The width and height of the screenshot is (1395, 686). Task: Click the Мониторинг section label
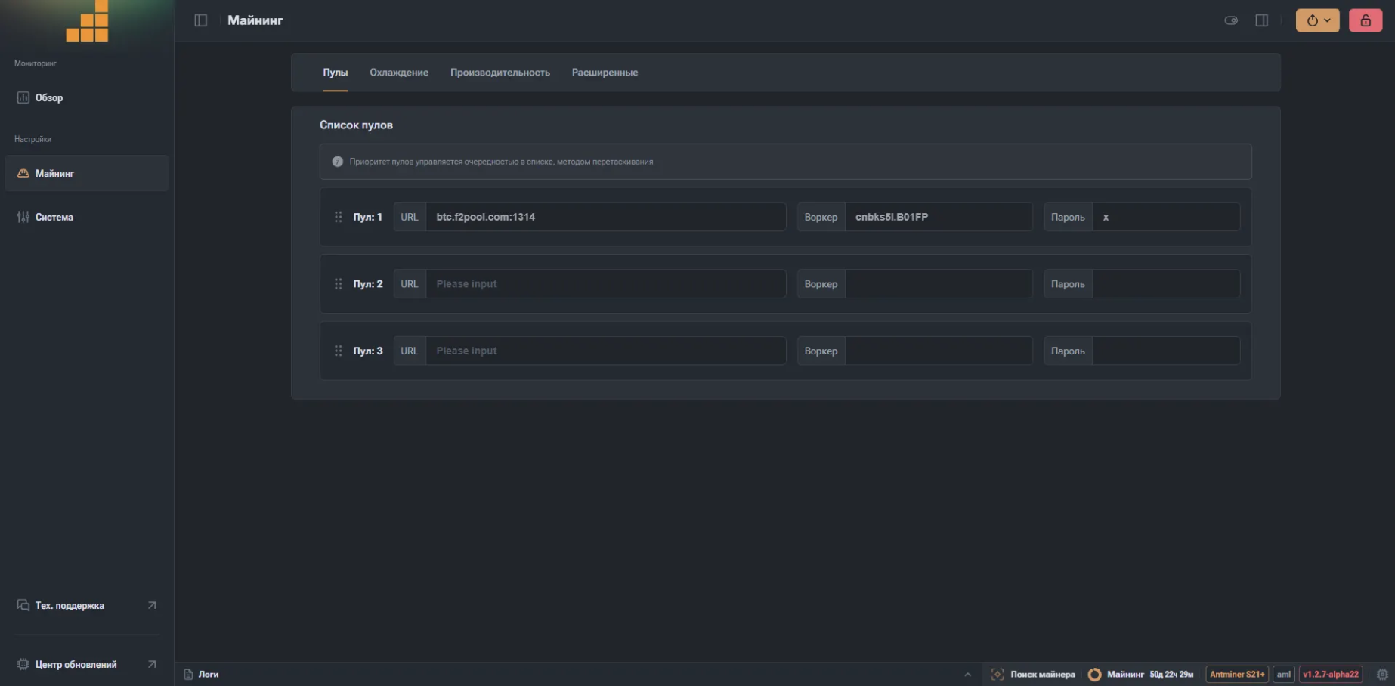[36, 63]
